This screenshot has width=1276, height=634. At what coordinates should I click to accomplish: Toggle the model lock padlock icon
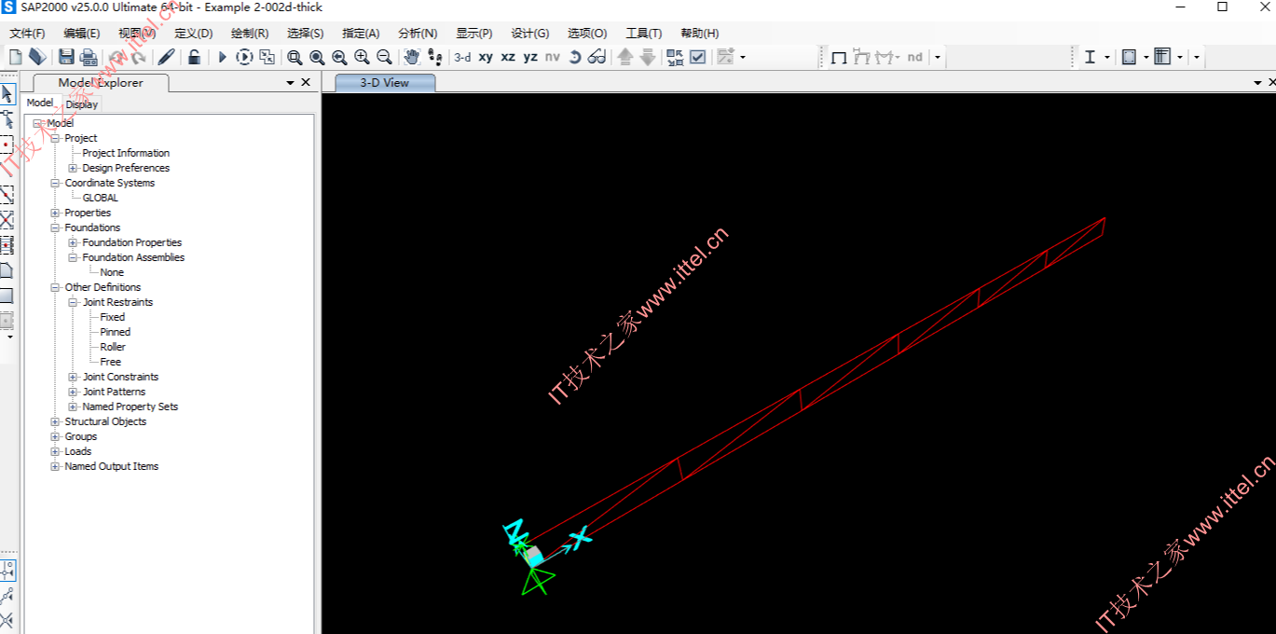click(194, 57)
